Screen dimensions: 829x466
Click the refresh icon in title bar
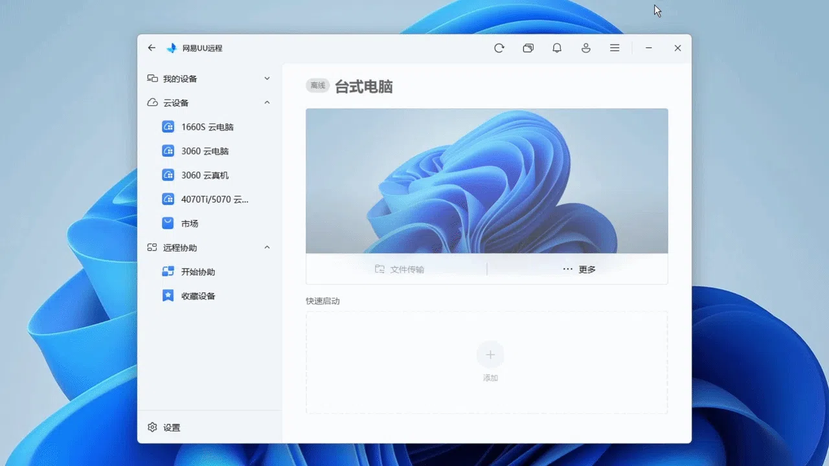499,48
